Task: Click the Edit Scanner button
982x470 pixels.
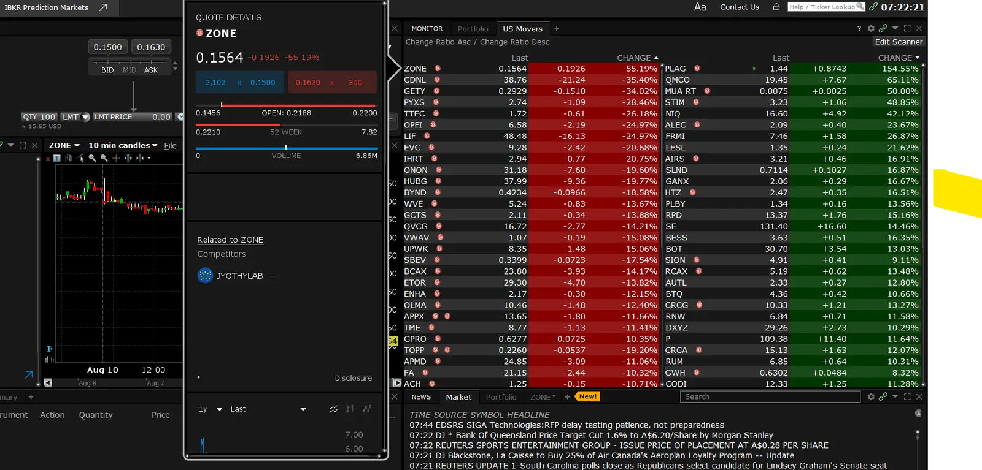Action: 899,42
